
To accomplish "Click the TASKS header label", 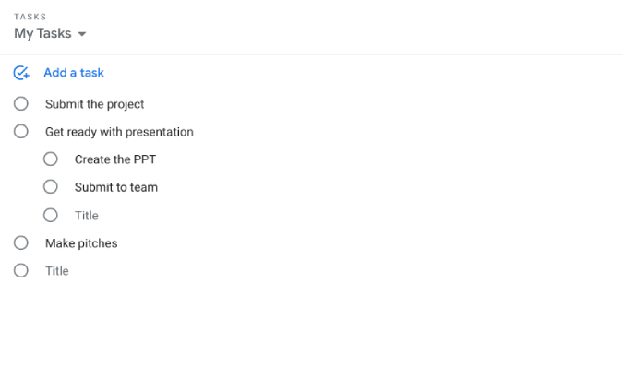I will (x=30, y=17).
